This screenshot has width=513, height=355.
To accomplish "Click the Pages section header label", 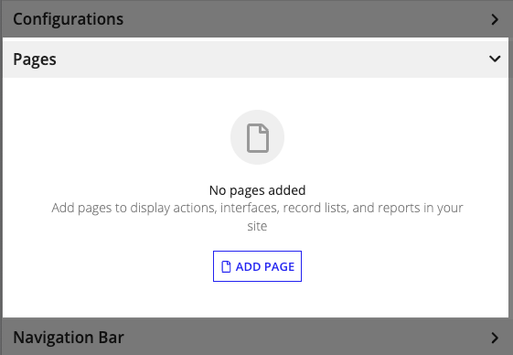I will 35,59.
